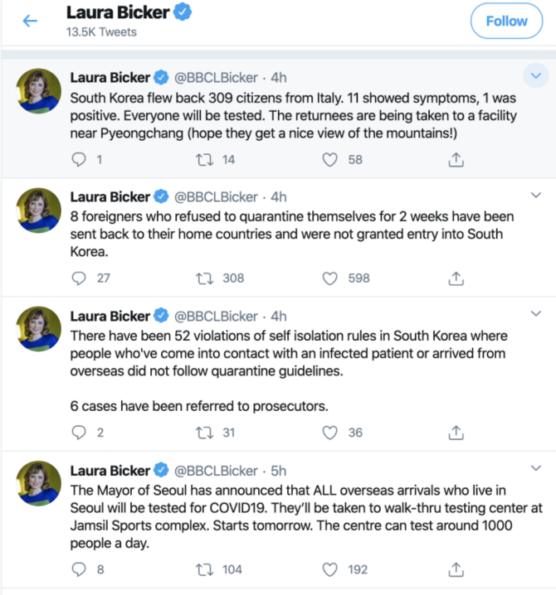The image size is (556, 595).
Task: Retweet the 8 foreigners quarantine tweet
Action: coord(204,278)
